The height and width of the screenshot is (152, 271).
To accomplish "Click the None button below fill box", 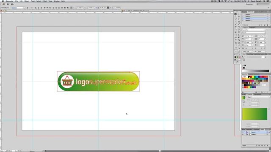I will click(x=240, y=57).
